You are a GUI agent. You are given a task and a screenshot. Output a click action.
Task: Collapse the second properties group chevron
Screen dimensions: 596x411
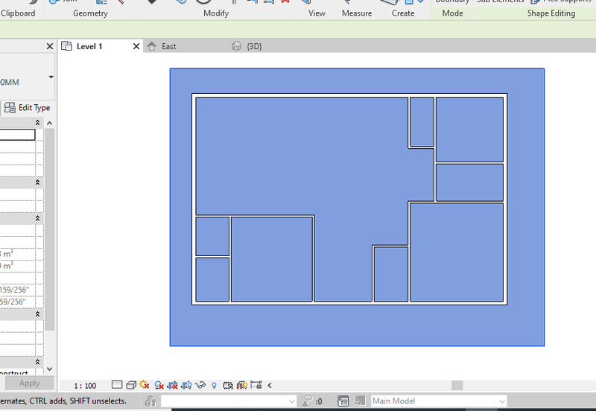(38, 182)
